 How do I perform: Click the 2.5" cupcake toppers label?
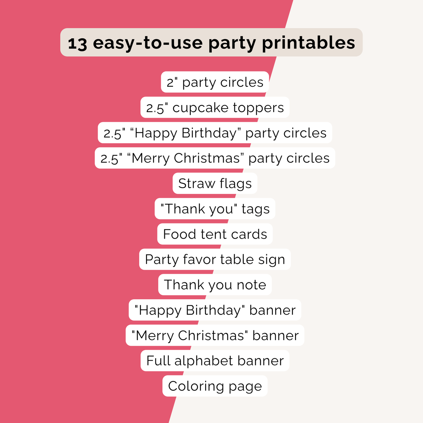coord(215,108)
